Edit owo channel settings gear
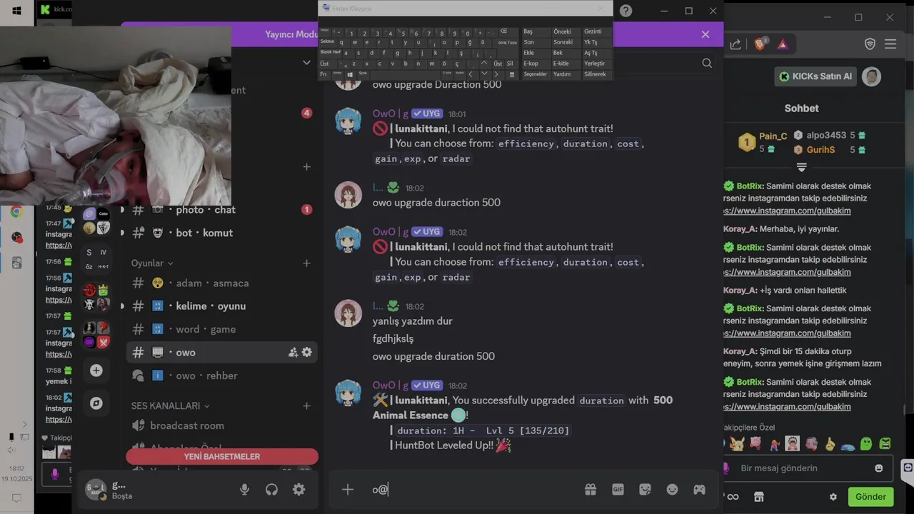Image resolution: width=914 pixels, height=514 pixels. tap(307, 352)
